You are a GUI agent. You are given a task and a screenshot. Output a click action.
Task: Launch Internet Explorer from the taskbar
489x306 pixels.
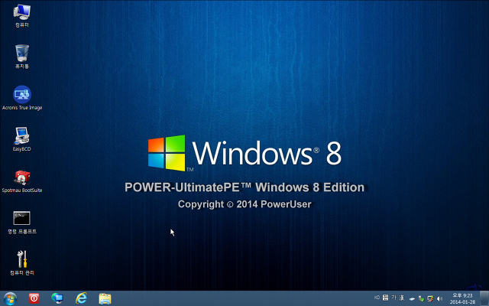[81, 298]
